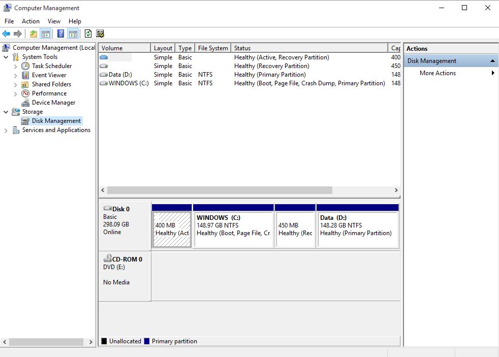Sort by the File System column header
The height and width of the screenshot is (357, 499).
pyautogui.click(x=213, y=48)
